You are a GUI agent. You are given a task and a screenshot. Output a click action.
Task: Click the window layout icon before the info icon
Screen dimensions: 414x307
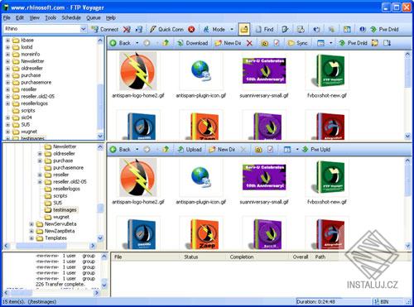pyautogui.click(x=347, y=29)
